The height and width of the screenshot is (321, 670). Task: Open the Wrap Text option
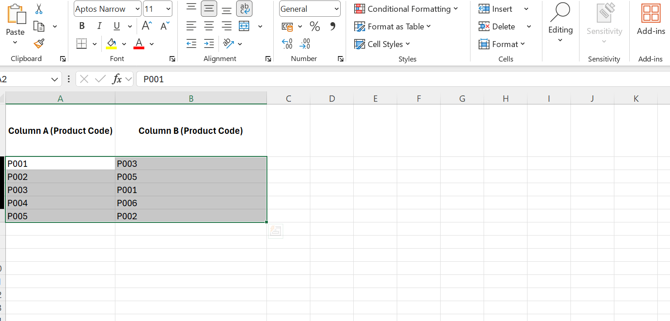pyautogui.click(x=244, y=9)
